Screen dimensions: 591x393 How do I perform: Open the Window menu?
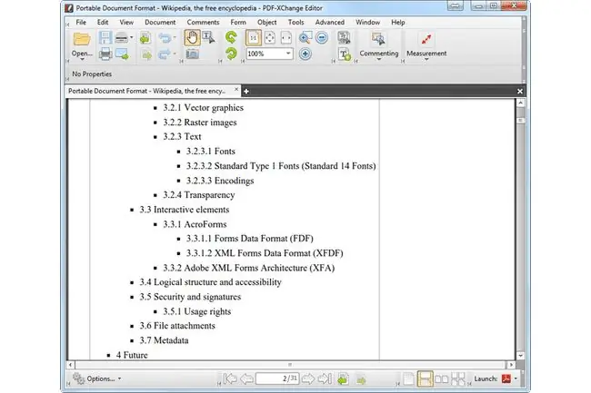[368, 22]
